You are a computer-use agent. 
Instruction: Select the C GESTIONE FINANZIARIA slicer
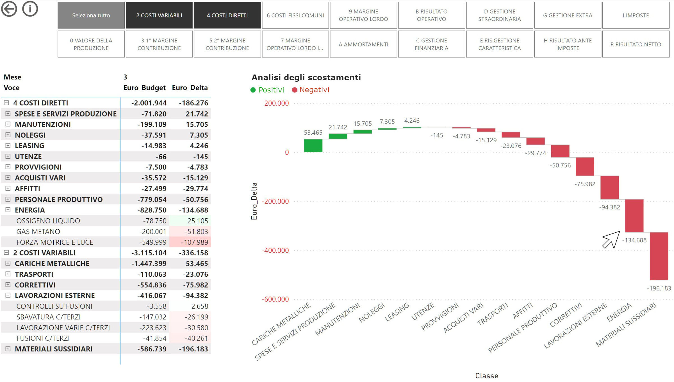click(x=432, y=44)
